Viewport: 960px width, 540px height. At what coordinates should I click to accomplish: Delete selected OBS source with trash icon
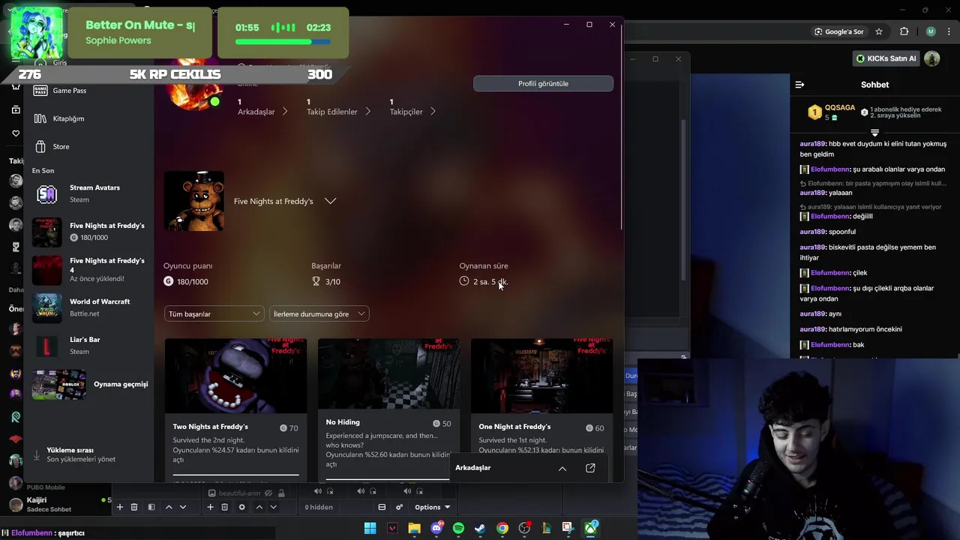tap(224, 507)
